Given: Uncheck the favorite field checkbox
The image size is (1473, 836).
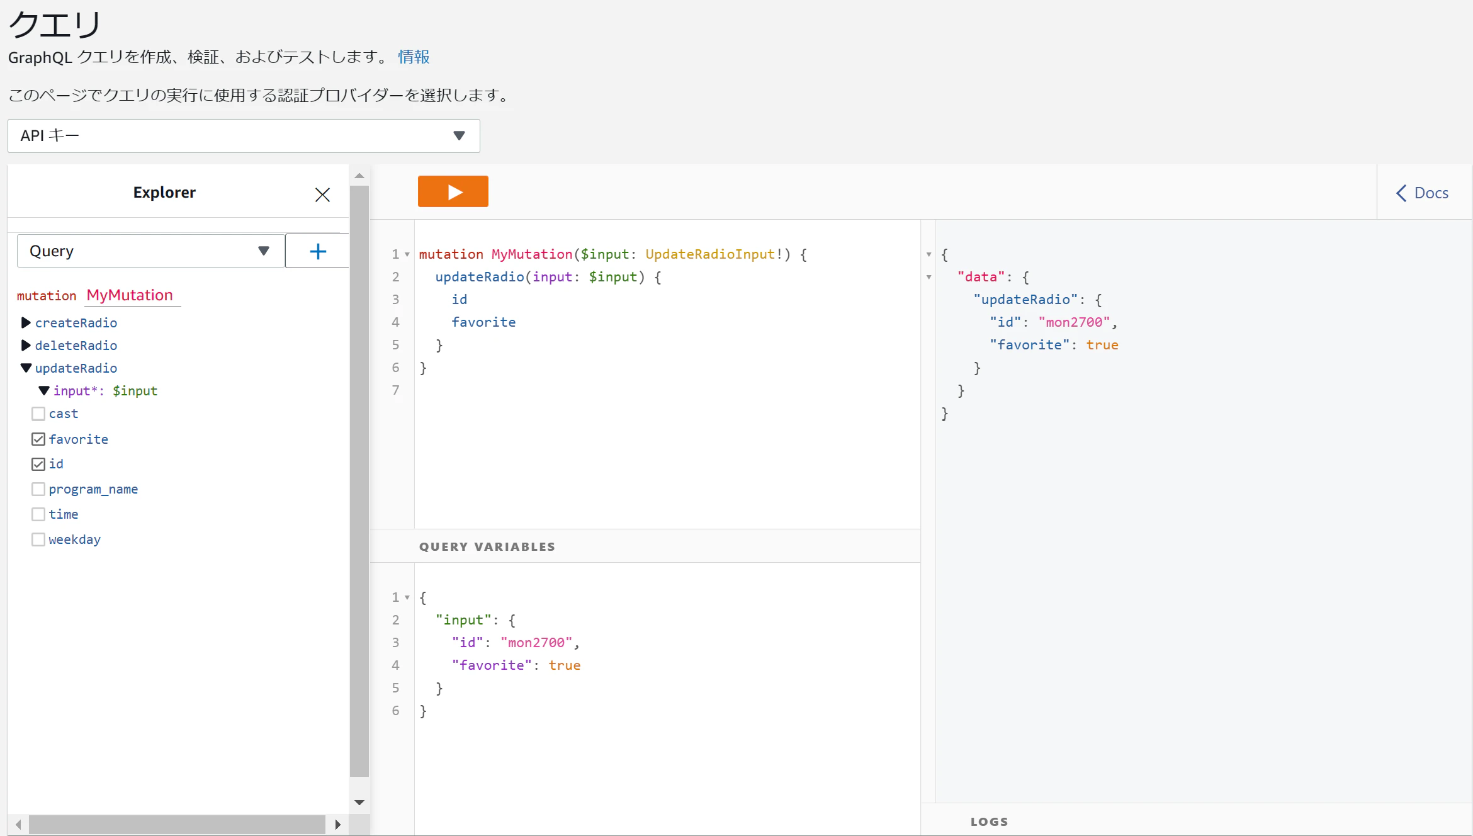Looking at the screenshot, I should 38,439.
